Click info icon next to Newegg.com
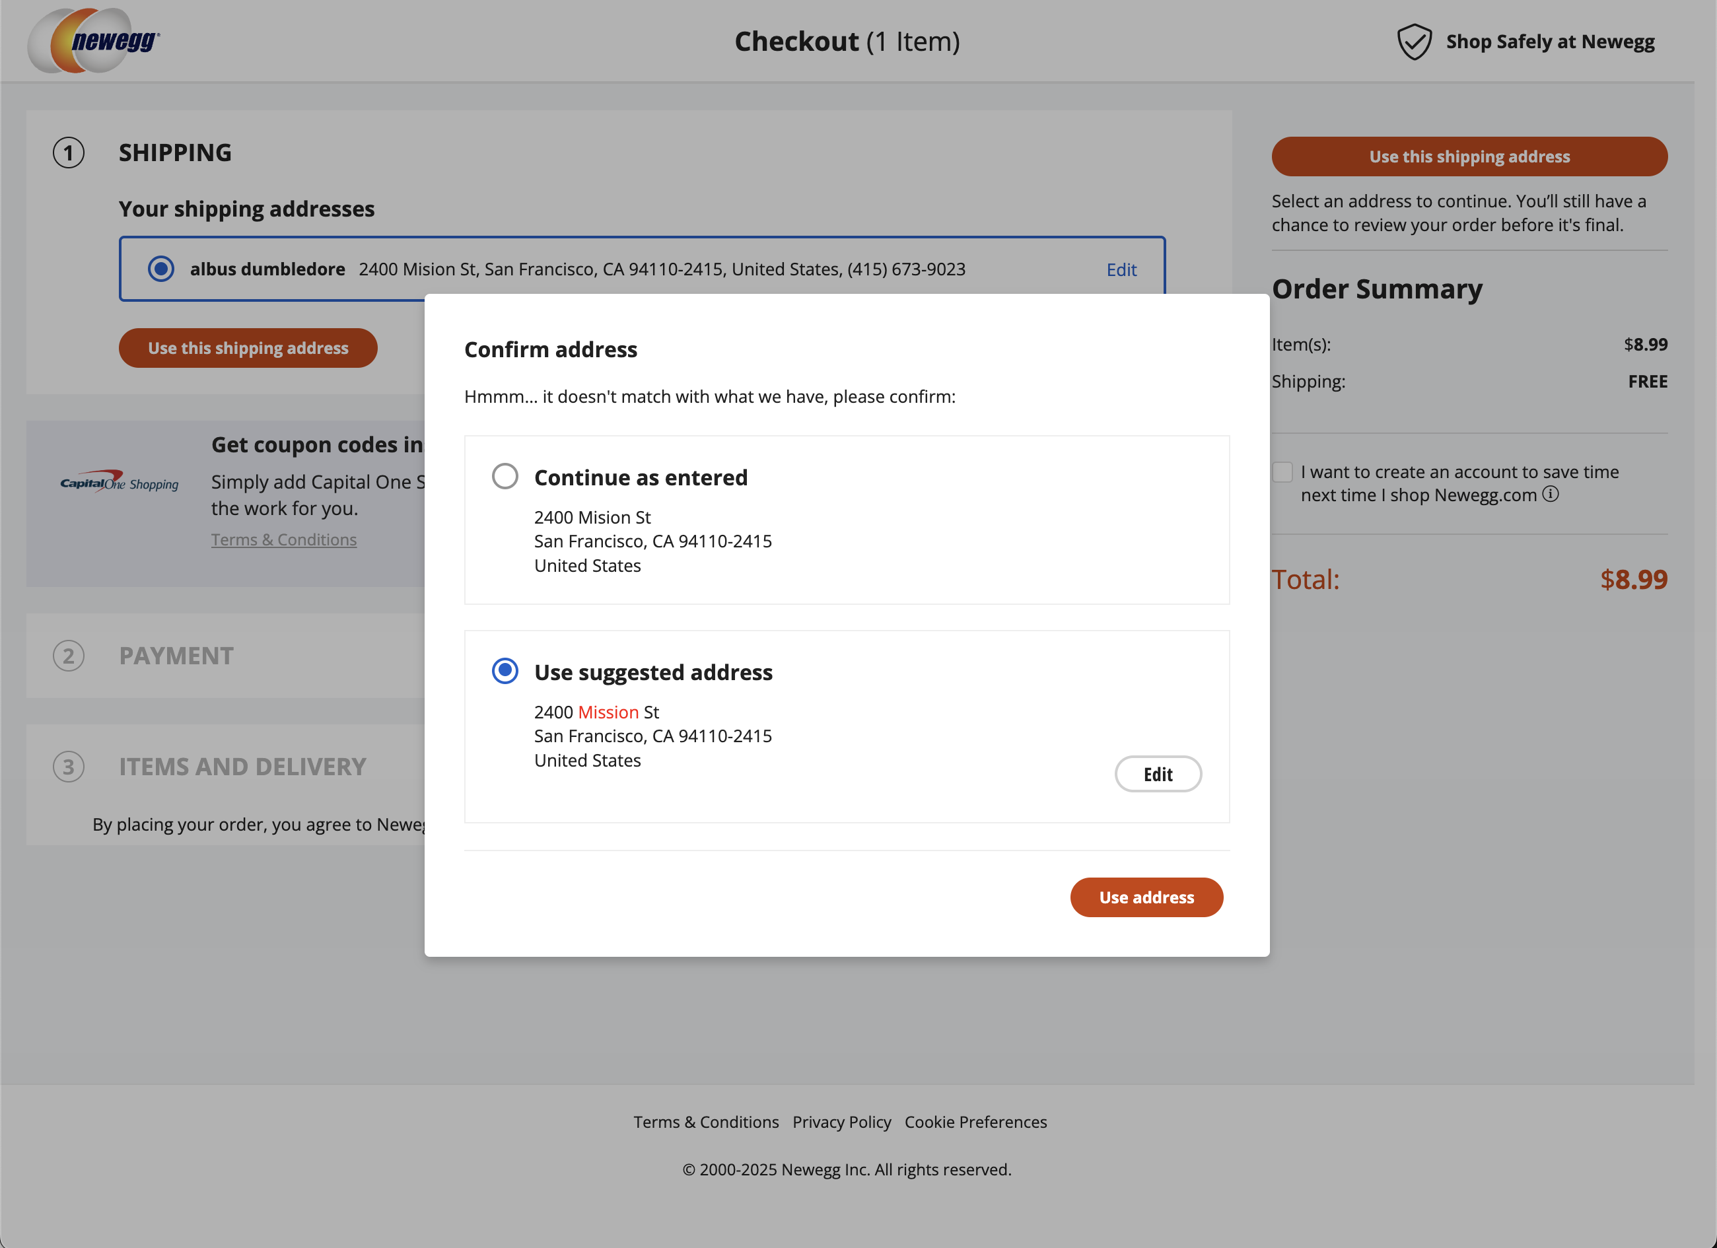This screenshot has width=1717, height=1248. click(x=1551, y=494)
